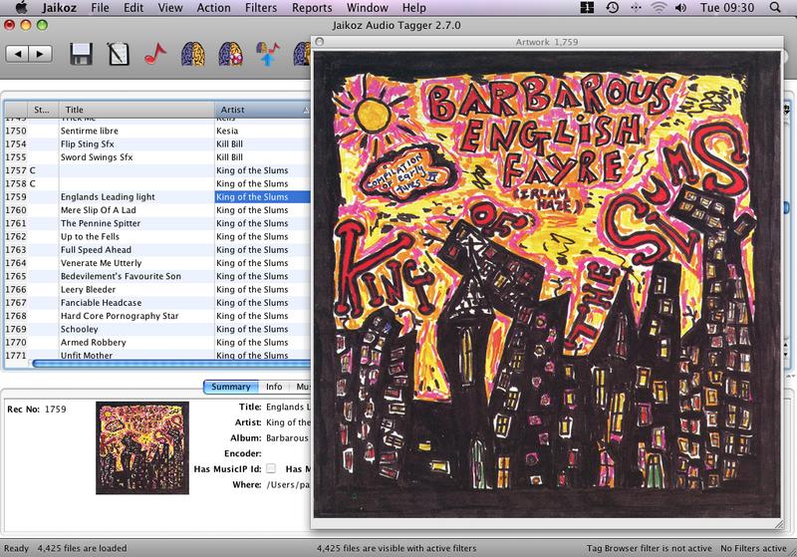Click the highlighted 'King of the Slums' artist cell

pyautogui.click(x=263, y=196)
